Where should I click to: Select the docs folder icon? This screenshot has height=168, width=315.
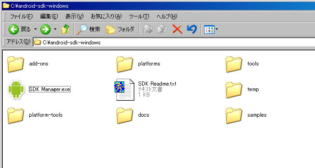(x=125, y=115)
